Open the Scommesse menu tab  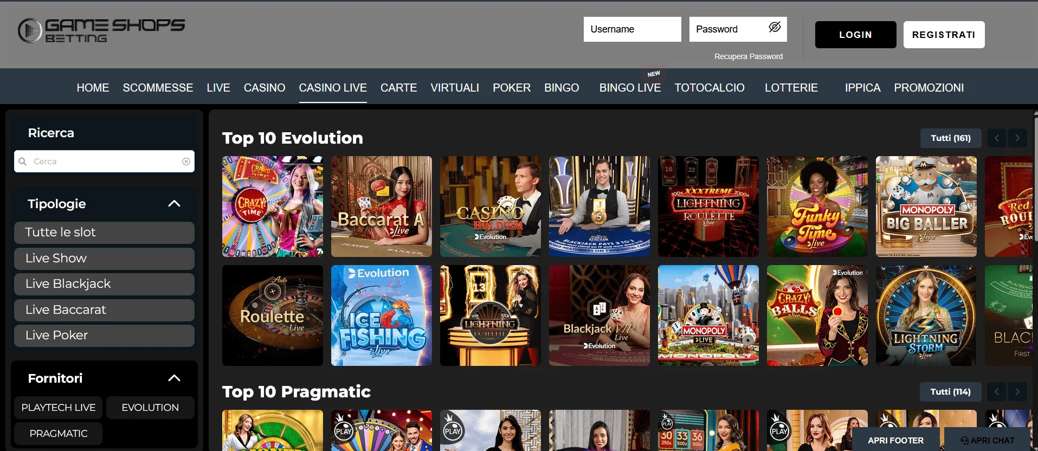click(158, 88)
